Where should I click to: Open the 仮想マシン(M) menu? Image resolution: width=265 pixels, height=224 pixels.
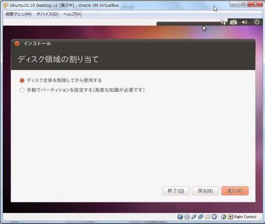[x=19, y=14]
